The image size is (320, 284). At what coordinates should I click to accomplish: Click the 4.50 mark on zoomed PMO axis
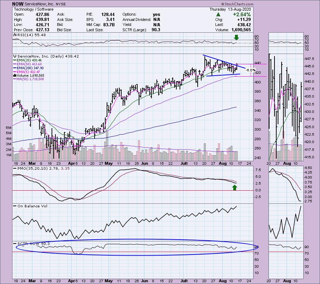[x=308, y=168]
